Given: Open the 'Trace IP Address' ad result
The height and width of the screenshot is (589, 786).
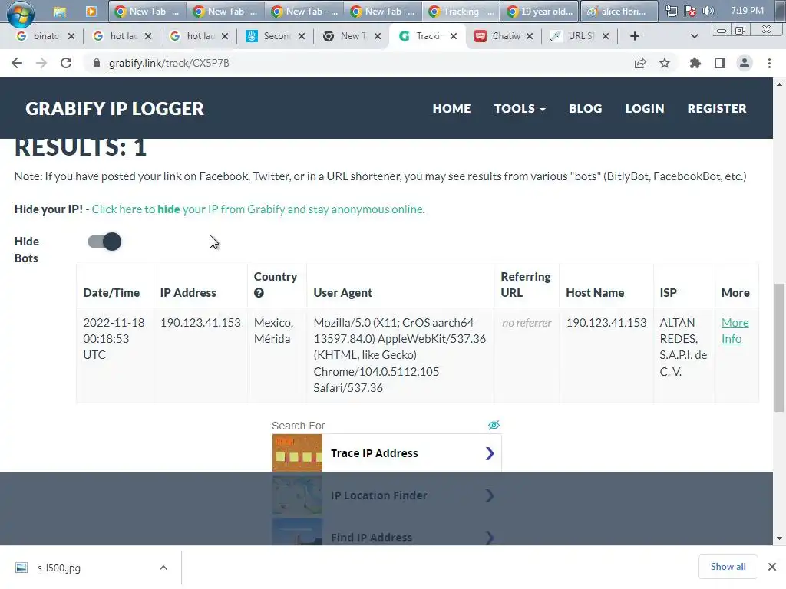Looking at the screenshot, I should (387, 453).
